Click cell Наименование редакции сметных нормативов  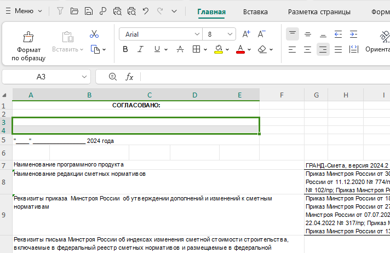[158, 182]
